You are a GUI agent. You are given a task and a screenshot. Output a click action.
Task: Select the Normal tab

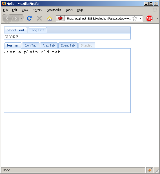[13, 45]
